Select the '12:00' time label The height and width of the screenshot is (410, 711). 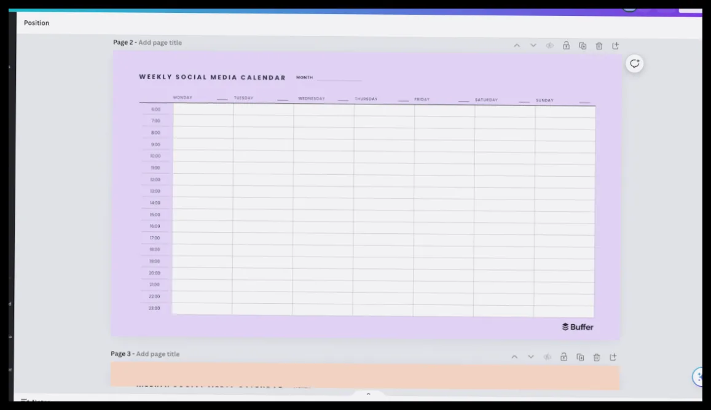pos(155,179)
